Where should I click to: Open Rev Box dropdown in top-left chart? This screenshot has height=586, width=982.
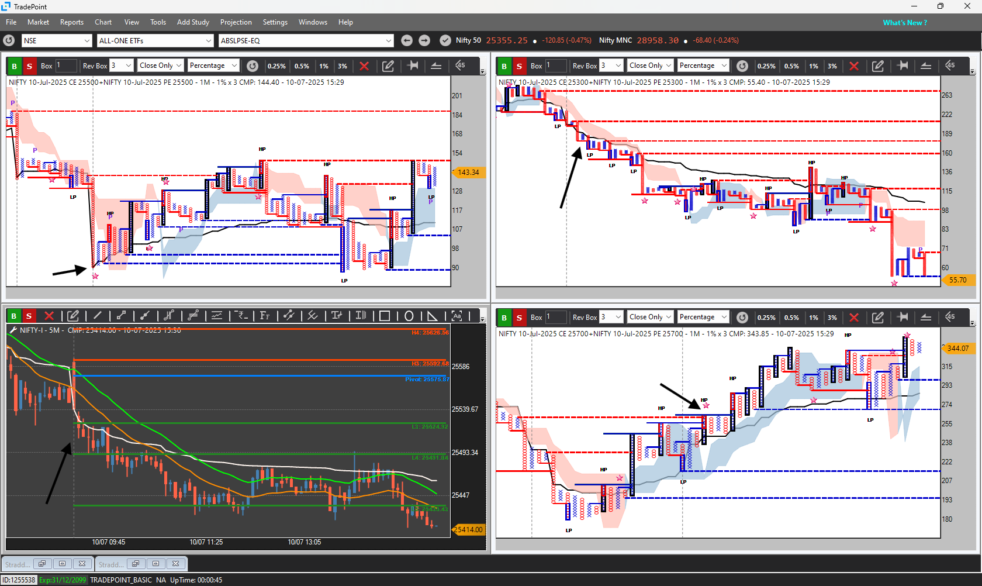click(122, 66)
